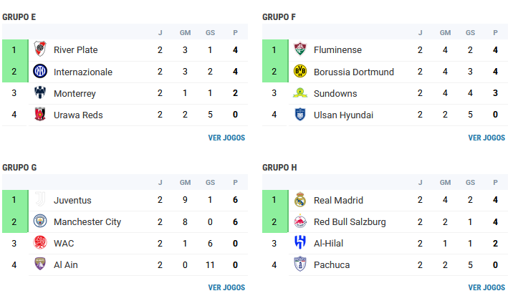518x301 pixels.
Task: Open VER JOGOS link for Grupo F
Action: click(x=486, y=138)
